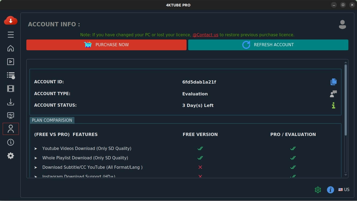Open the hamburger menu in sidebar
This screenshot has height=201, width=357.
point(11,35)
